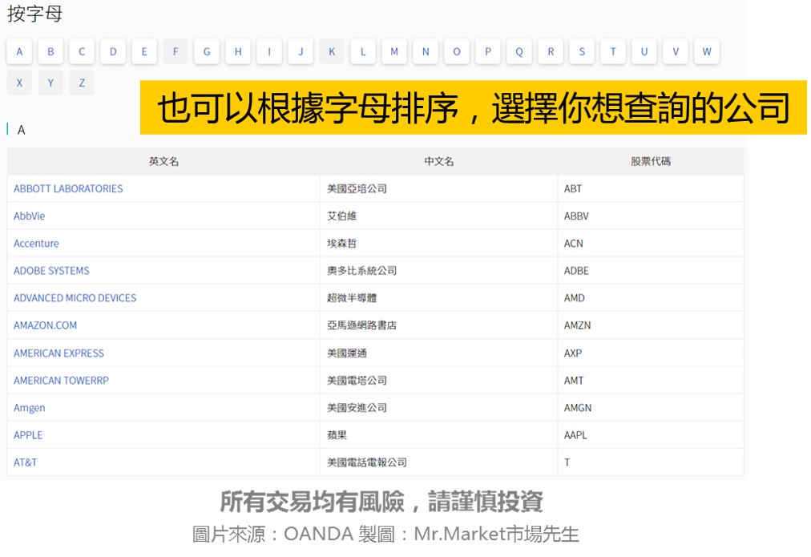Select letter Z filter button
The image size is (811, 557).
tap(82, 83)
